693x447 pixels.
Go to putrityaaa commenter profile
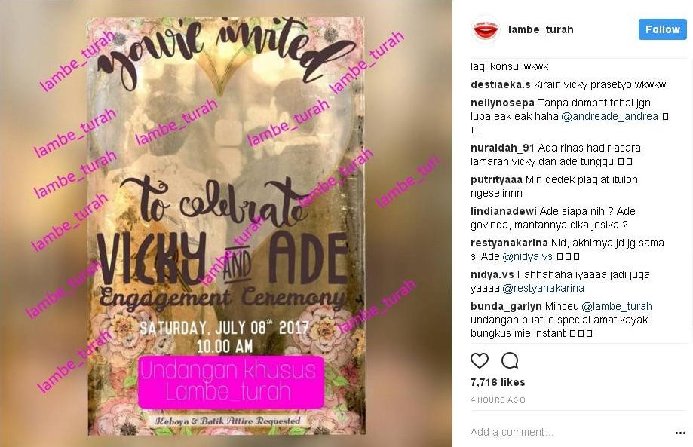click(496, 179)
